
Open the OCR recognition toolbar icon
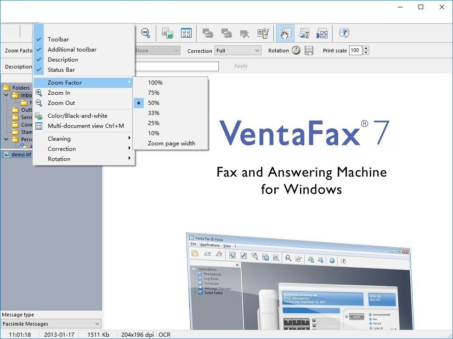coord(304,33)
